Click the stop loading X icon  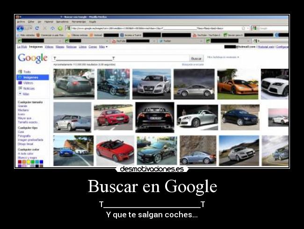tap(45, 29)
